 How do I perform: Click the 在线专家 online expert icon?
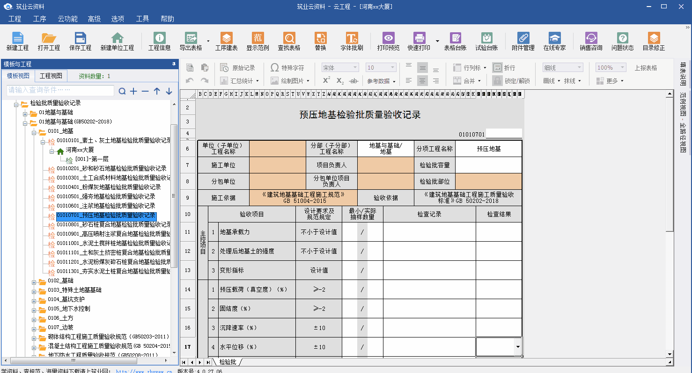pyautogui.click(x=554, y=41)
